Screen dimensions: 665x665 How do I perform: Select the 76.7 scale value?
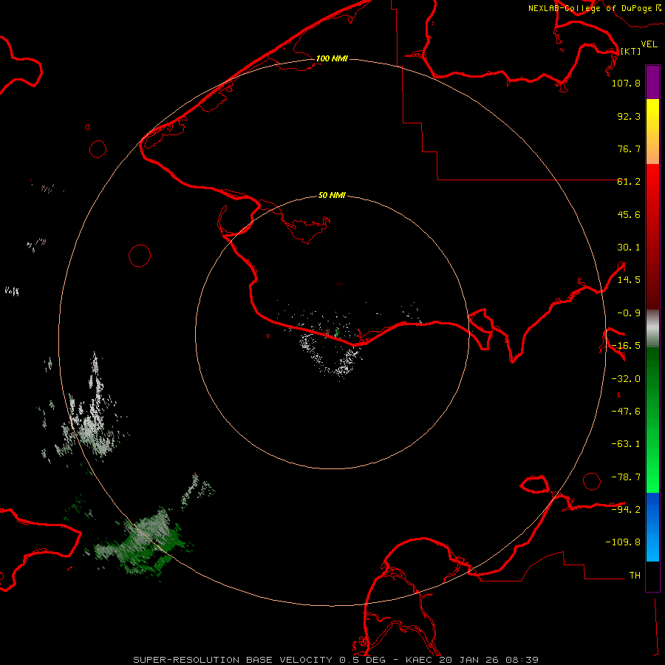(x=629, y=149)
